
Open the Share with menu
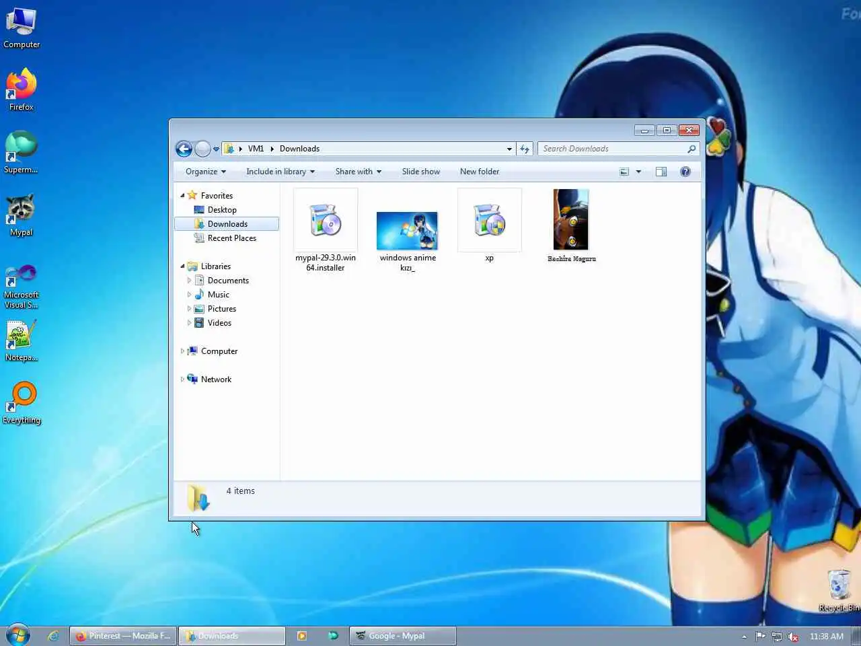coord(359,172)
